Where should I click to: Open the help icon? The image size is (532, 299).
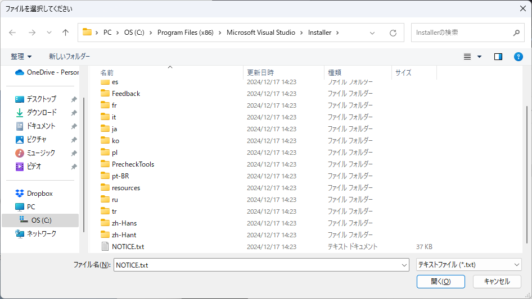[x=518, y=57]
